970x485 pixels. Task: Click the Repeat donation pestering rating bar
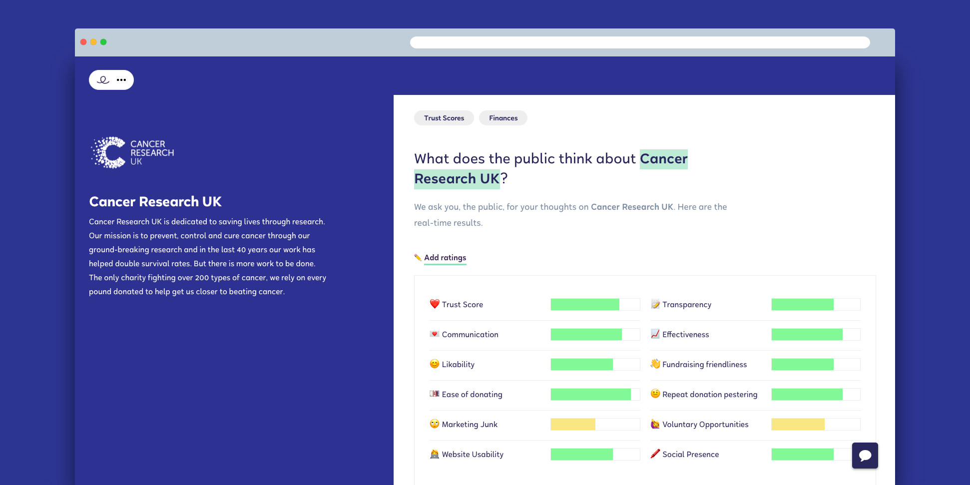pyautogui.click(x=816, y=394)
